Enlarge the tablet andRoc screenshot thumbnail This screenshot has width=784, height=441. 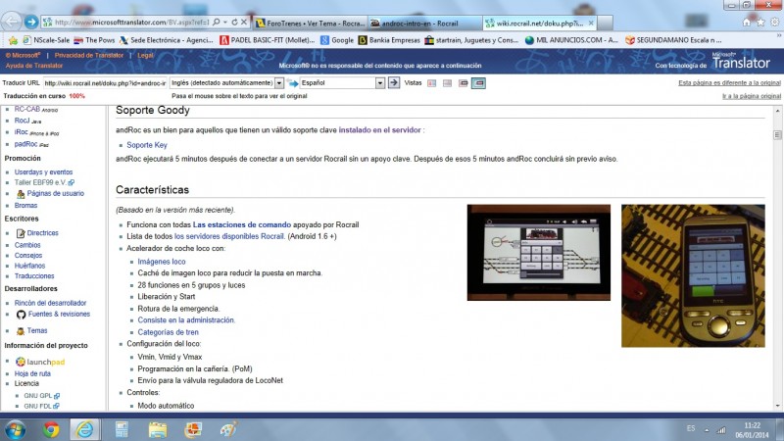click(538, 253)
